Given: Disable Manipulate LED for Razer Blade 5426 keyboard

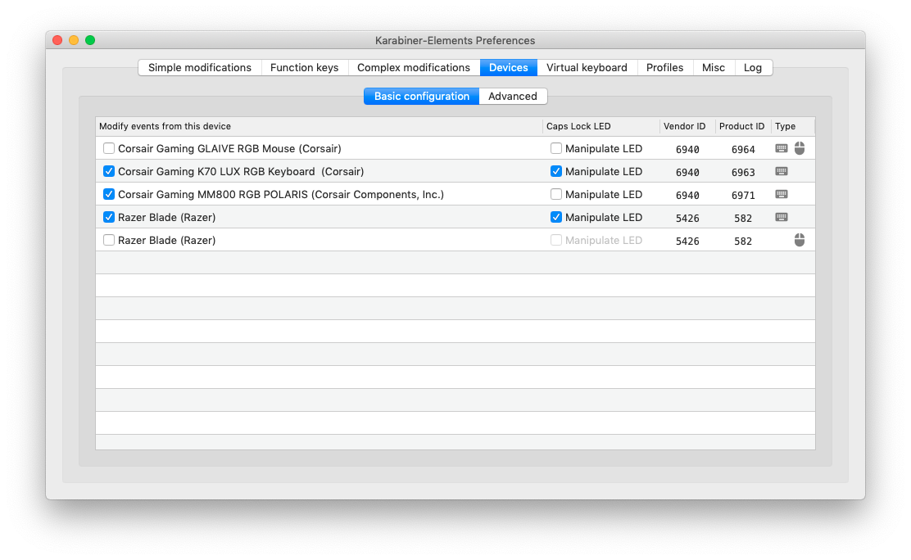Looking at the screenshot, I should pos(556,217).
